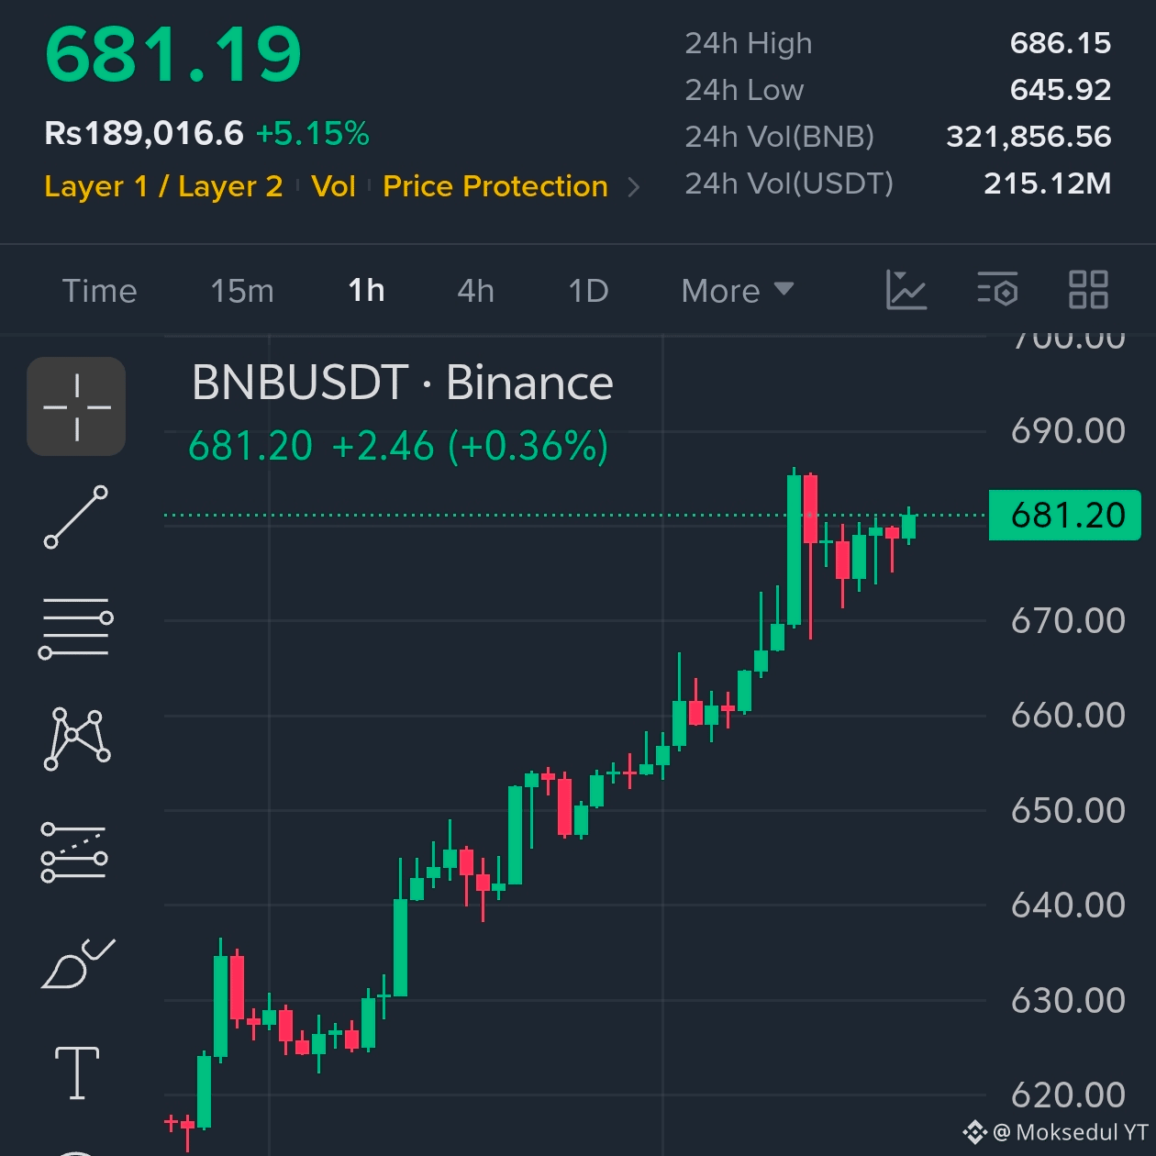
Task: Click the Rs189,016.6 converted price
Action: pos(144,134)
